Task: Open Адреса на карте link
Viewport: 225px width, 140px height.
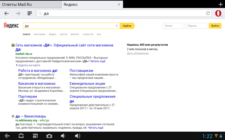Action: (29, 65)
